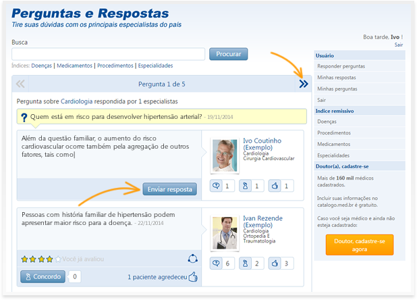Click Ivan Rezende's thumbs-up thanks icon
This screenshot has height=300, width=417.
(275, 263)
